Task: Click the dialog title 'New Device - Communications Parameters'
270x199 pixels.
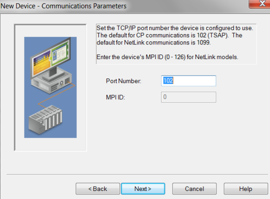Action: pos(63,6)
